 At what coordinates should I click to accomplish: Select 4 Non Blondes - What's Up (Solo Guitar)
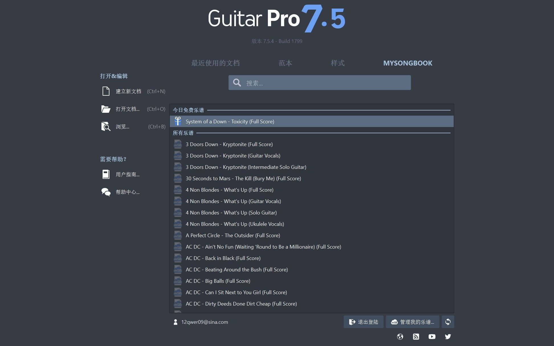point(311,213)
